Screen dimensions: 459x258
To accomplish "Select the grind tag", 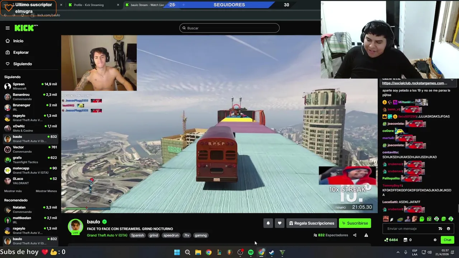I will (153, 235).
